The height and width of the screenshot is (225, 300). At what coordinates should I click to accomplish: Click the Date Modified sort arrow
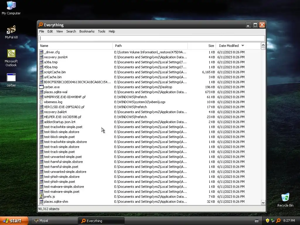[243, 45]
